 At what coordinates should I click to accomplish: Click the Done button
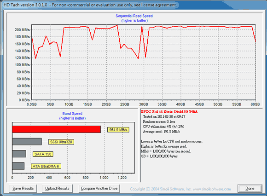click(250, 189)
